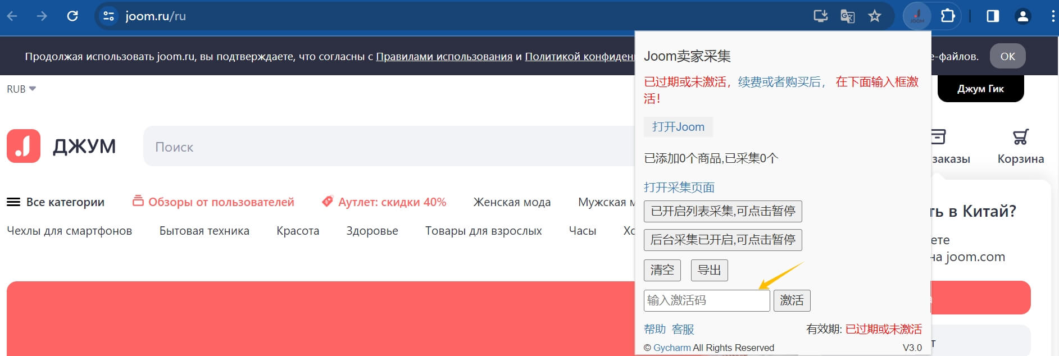Open Аутлет: скидки 40% menu item
The image size is (1059, 356).
(x=384, y=202)
